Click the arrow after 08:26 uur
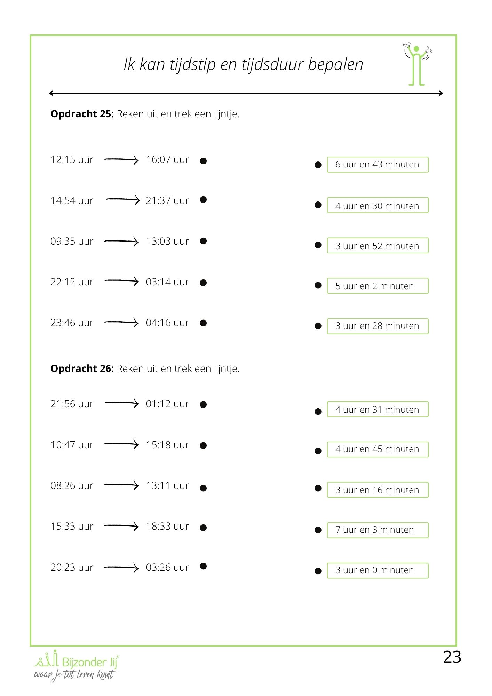This screenshot has height=696, width=492. (x=121, y=485)
